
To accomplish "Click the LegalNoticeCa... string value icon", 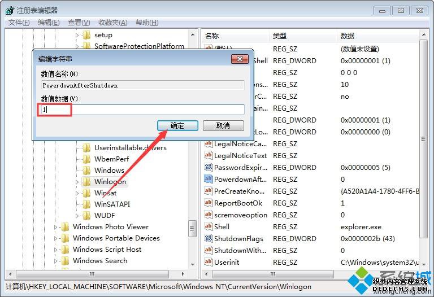I will [208, 144].
